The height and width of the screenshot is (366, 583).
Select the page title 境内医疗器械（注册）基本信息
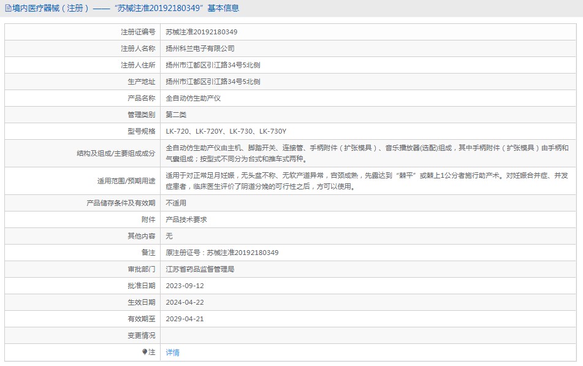tap(125, 8)
